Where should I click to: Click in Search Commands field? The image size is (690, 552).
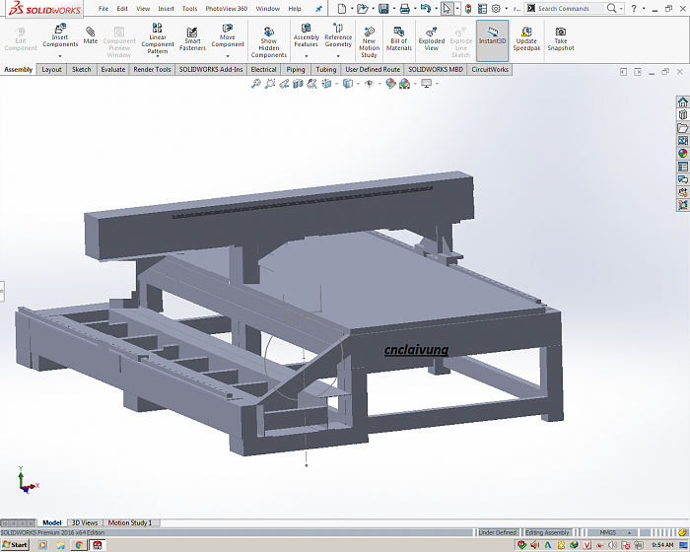tap(570, 8)
